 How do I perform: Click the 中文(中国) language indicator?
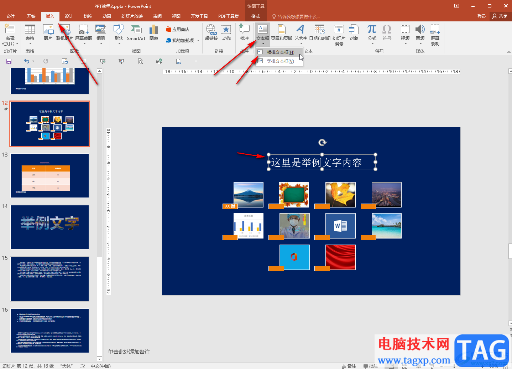[101, 366]
